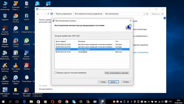Viewport: 184px width, 104px height.
Task: Enable 'Показать другие точки восстановления' checkbox
Action: [x=55, y=73]
